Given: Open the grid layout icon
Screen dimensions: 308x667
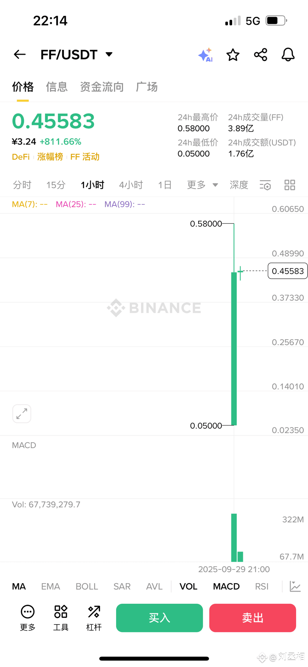Looking at the screenshot, I should tap(290, 185).
